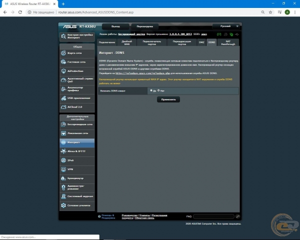Switch to NAT Passthrough tab
Screen dimensions: 300x240
point(228,42)
